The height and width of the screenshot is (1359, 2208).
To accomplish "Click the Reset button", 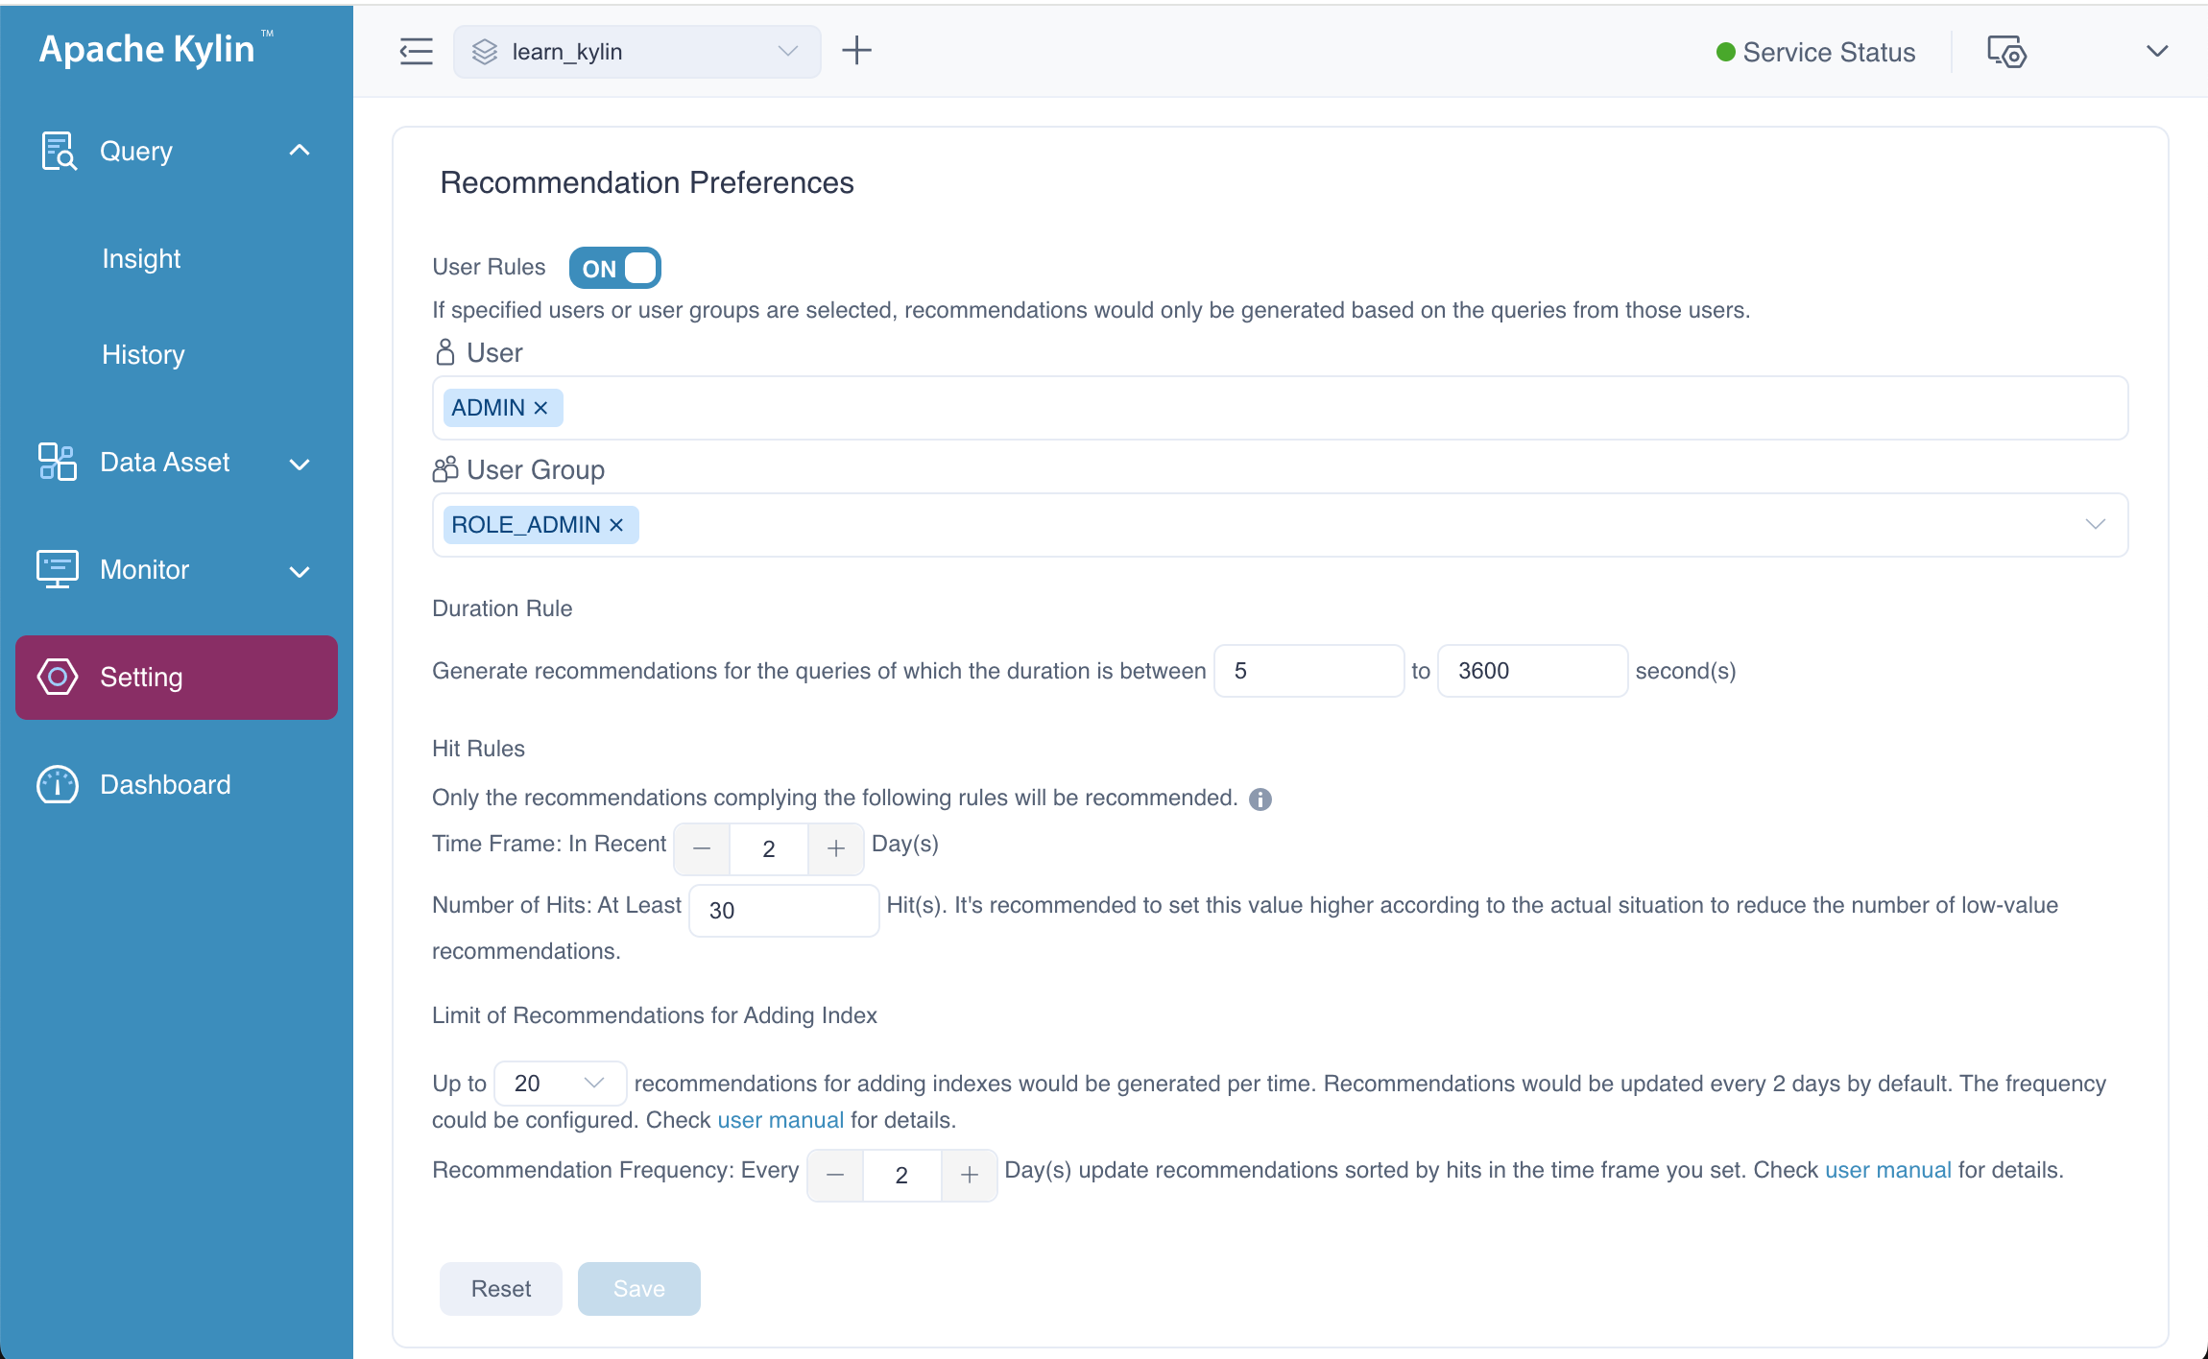I will click(x=500, y=1288).
